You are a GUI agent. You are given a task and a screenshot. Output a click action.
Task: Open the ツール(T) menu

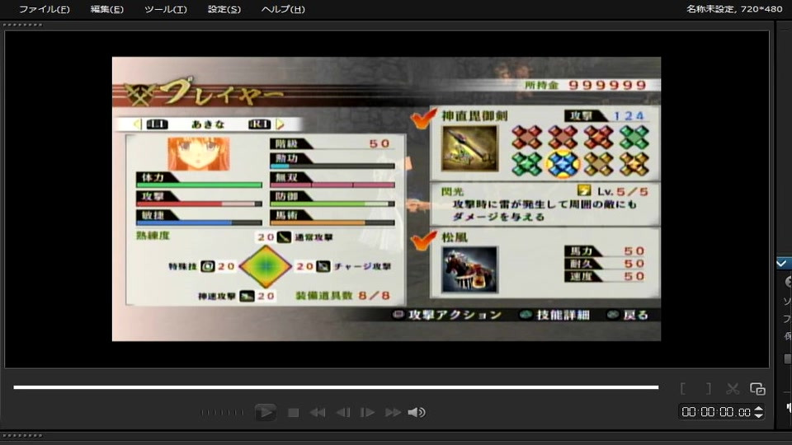(166, 9)
